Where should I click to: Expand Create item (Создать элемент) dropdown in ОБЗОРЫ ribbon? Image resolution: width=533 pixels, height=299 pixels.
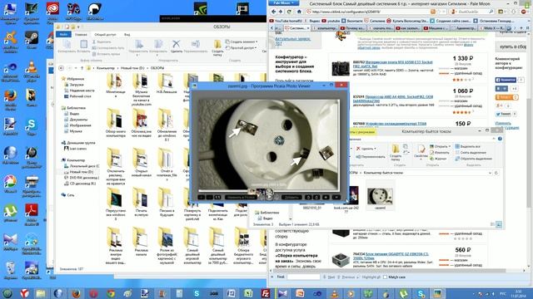tap(242, 42)
